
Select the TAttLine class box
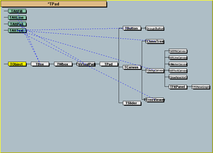(17, 18)
